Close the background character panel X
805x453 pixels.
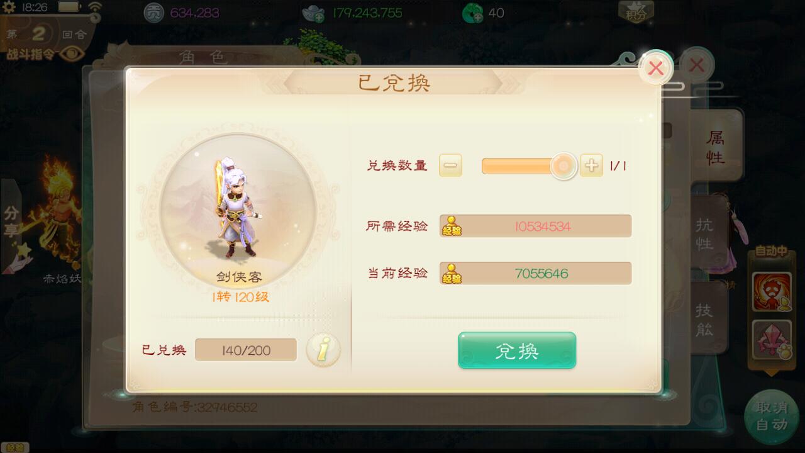click(x=697, y=65)
